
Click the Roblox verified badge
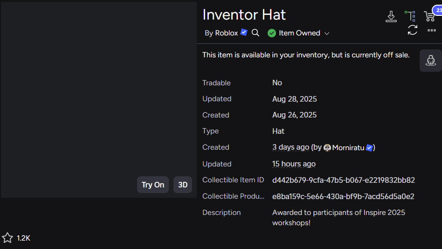pyautogui.click(x=244, y=33)
